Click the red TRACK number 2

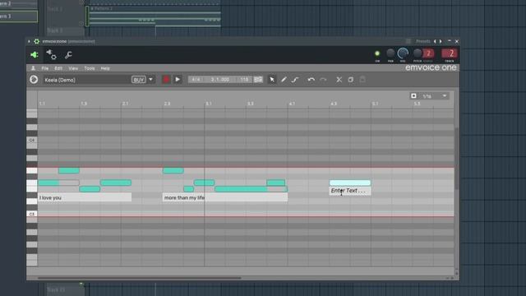pyautogui.click(x=450, y=53)
